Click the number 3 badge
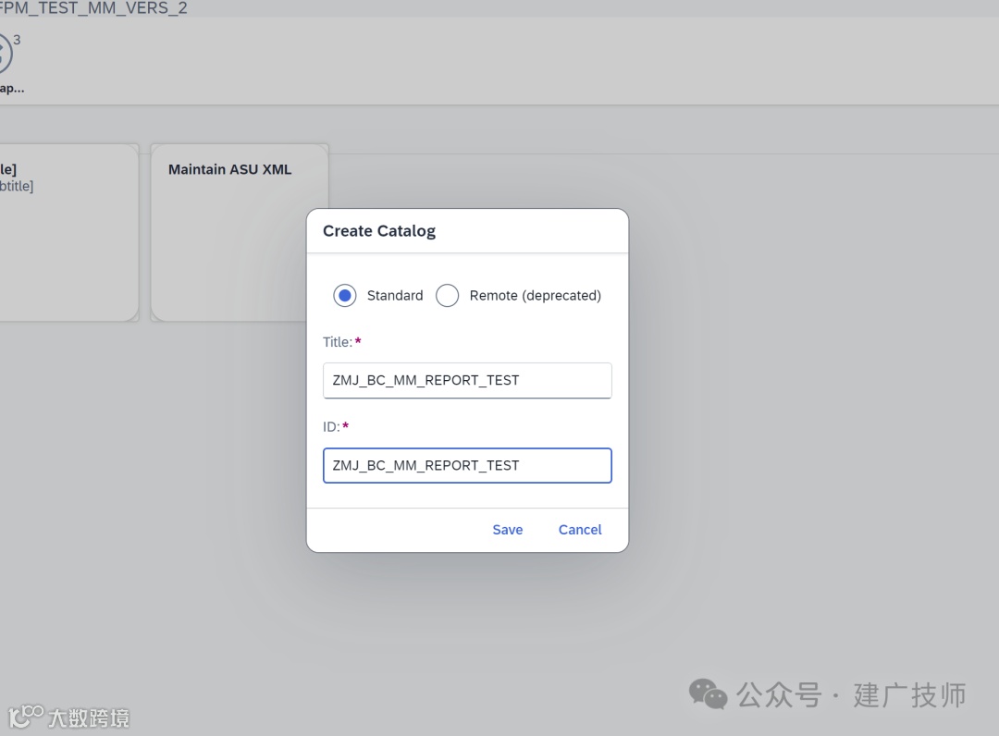The height and width of the screenshot is (736, 999). click(x=17, y=40)
